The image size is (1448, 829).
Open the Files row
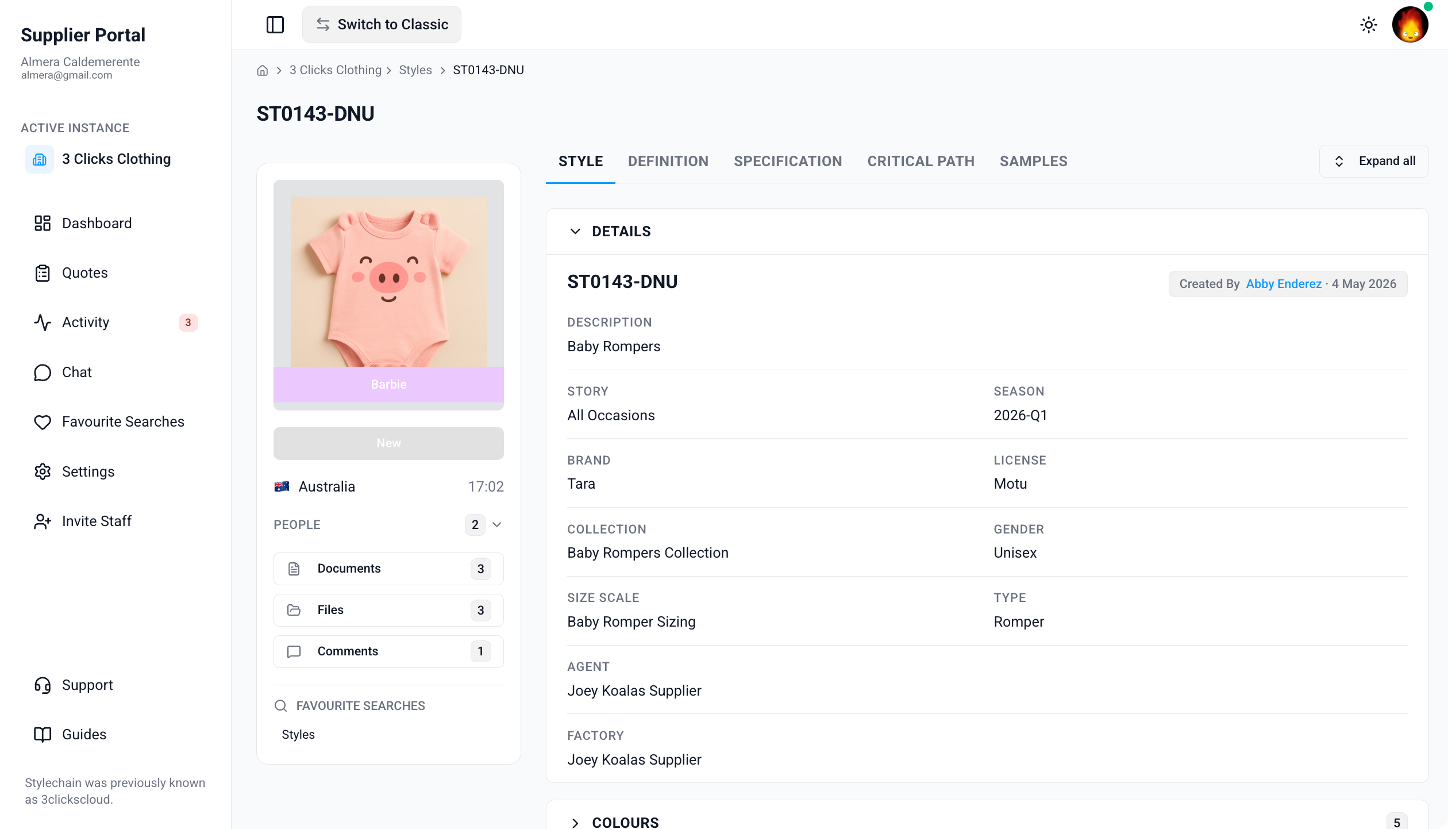(388, 610)
